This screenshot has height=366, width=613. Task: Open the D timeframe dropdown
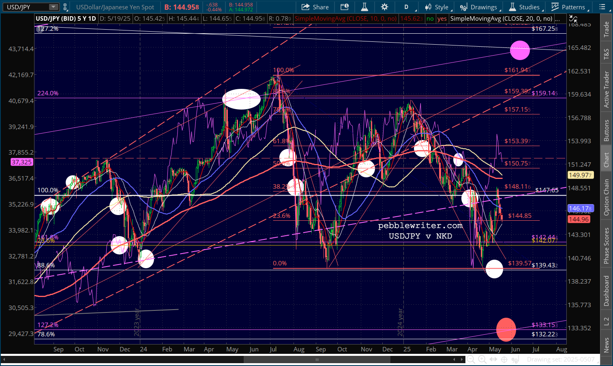406,7
